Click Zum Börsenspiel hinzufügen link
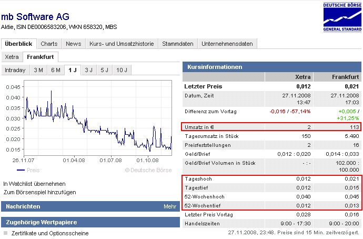Image resolution: width=363 pixels, height=239 pixels. coord(39,192)
